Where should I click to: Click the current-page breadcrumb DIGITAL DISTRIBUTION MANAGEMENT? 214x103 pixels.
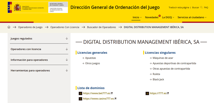[154, 27]
